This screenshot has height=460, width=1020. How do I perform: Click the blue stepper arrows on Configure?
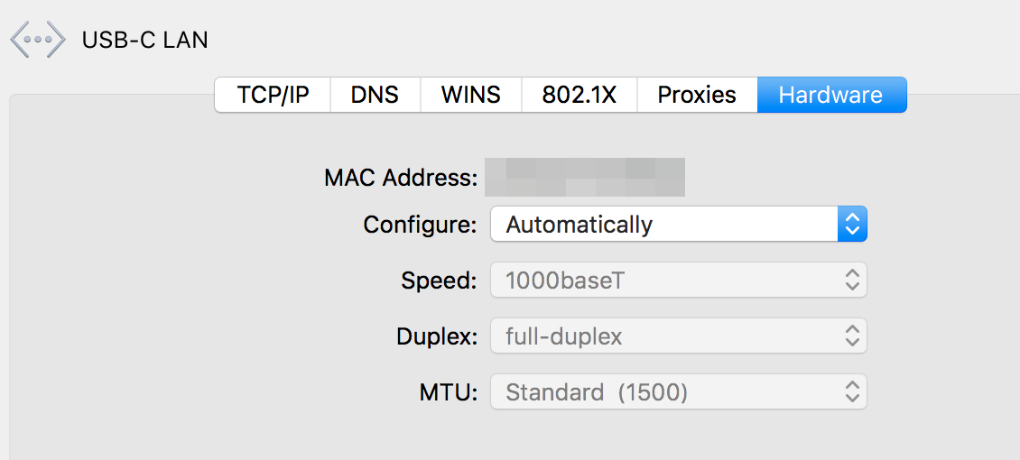coord(852,225)
